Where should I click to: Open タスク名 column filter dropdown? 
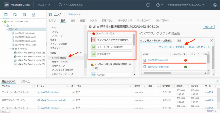point(33,86)
